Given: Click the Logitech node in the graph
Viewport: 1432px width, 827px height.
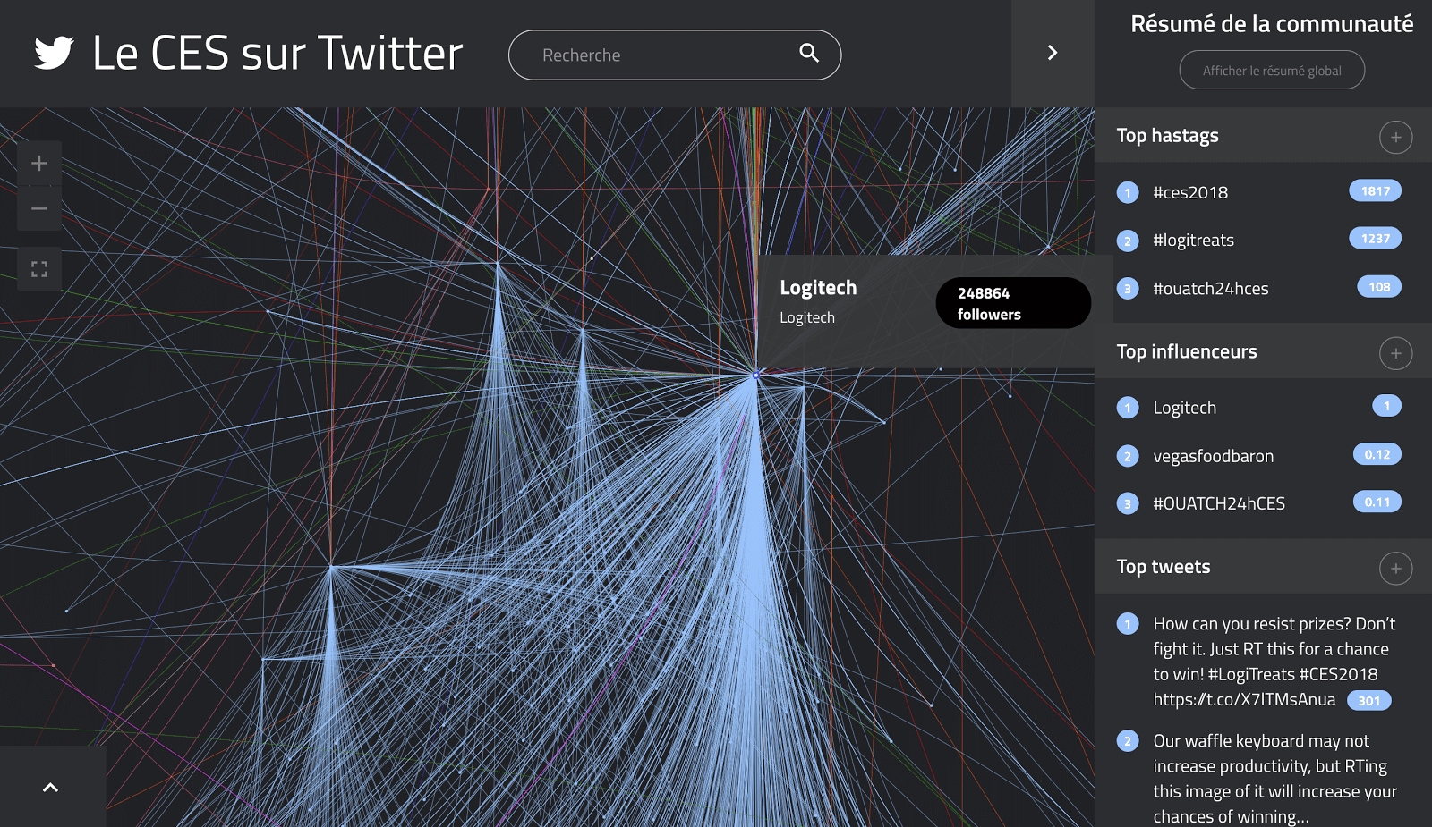Looking at the screenshot, I should (756, 375).
